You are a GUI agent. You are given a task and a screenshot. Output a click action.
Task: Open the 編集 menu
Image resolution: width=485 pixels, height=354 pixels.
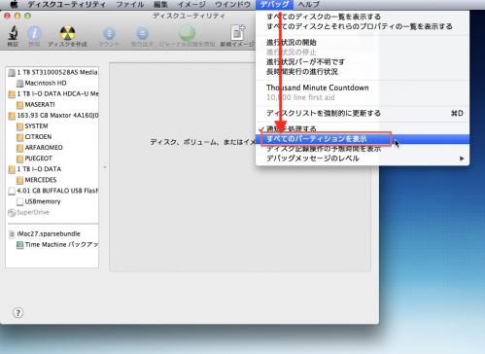pos(160,5)
